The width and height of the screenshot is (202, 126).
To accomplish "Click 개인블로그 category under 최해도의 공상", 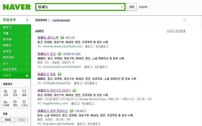I will pyautogui.click(x=101, y=67).
